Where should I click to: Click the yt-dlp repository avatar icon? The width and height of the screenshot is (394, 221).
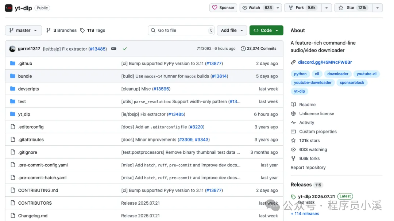(8, 8)
